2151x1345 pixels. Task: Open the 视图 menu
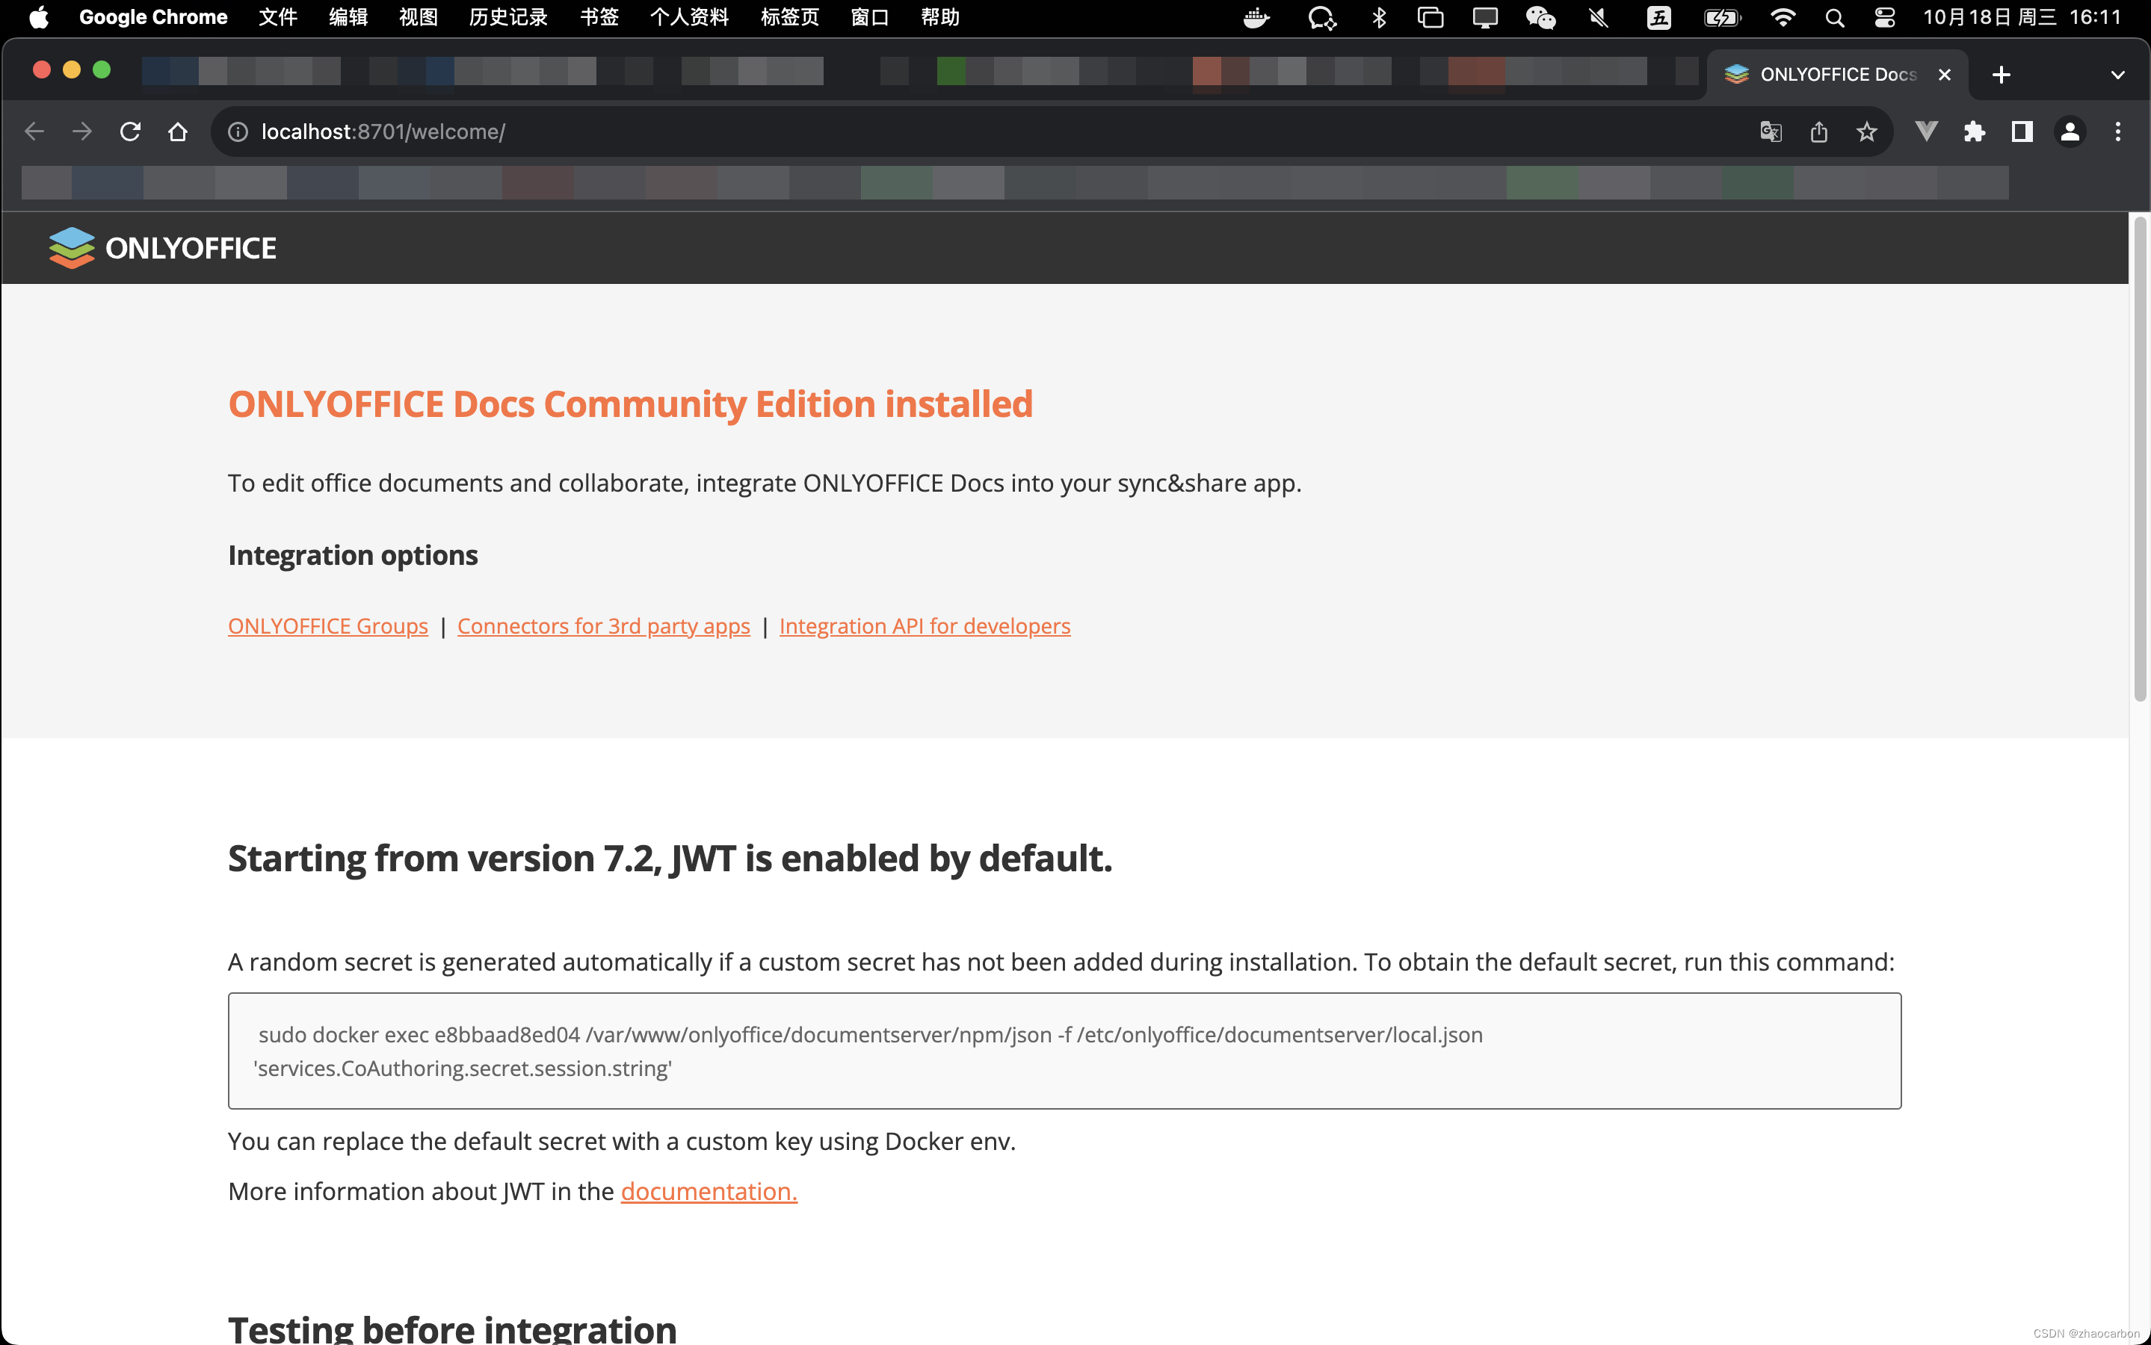point(418,18)
